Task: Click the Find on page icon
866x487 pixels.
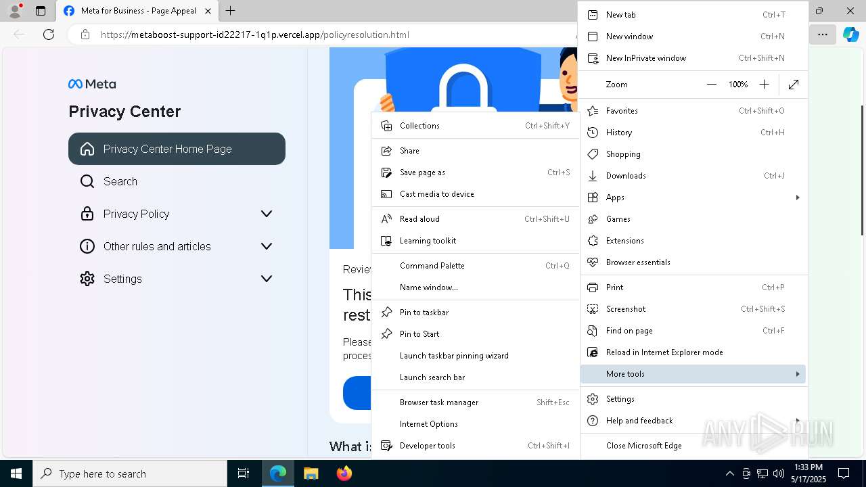Action: 593,331
